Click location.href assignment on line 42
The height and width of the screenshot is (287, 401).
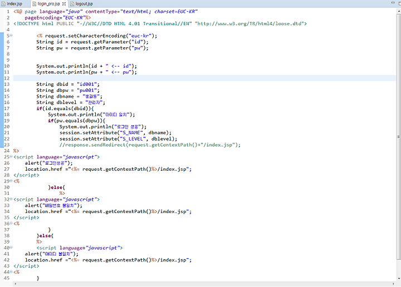point(108,260)
